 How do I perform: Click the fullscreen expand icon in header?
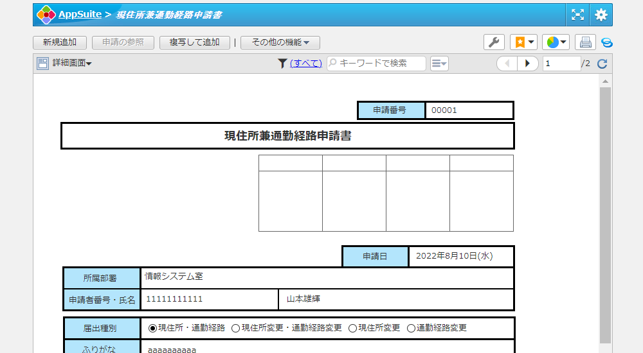(578, 15)
